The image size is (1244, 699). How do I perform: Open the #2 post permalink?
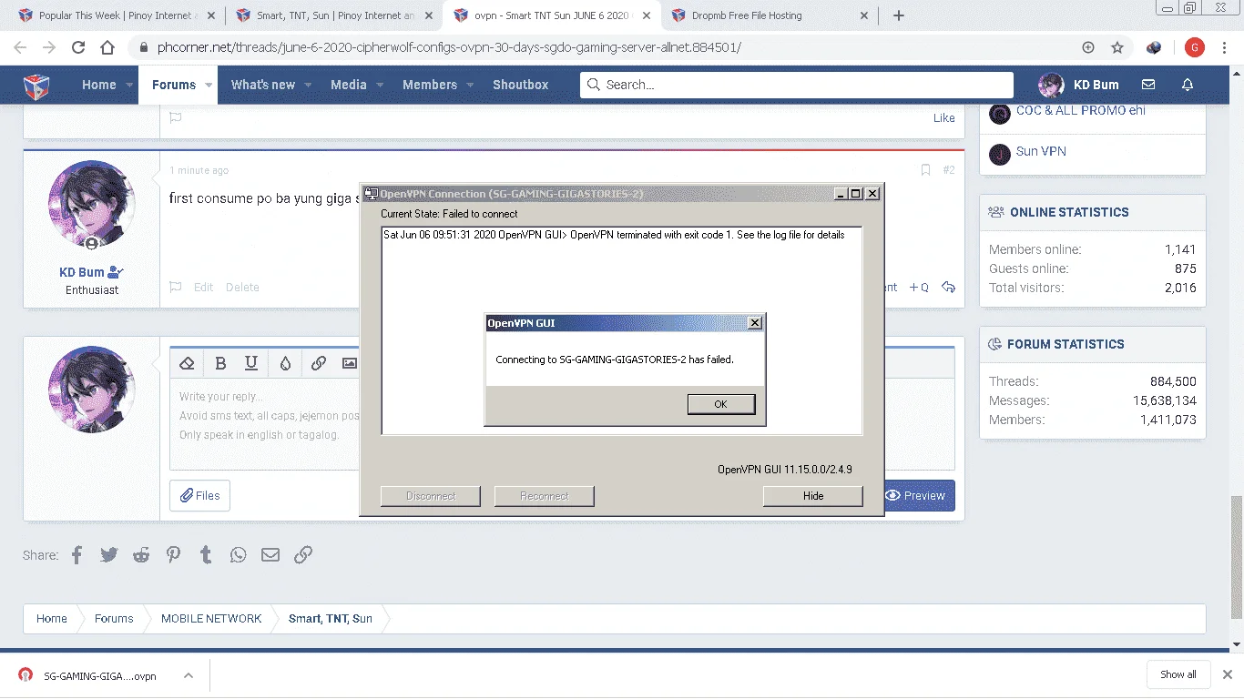pos(949,170)
